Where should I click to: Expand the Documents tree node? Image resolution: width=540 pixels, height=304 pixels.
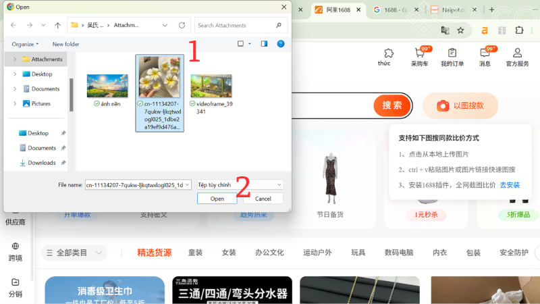pyautogui.click(x=15, y=89)
